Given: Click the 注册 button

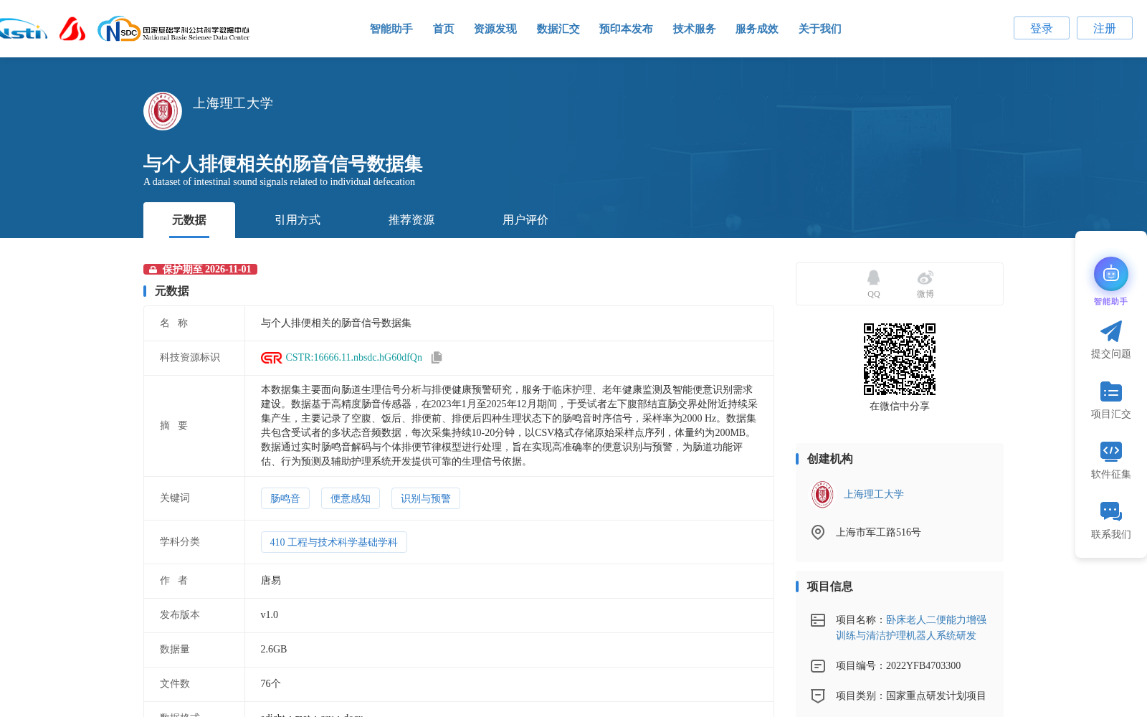Looking at the screenshot, I should pyautogui.click(x=1105, y=28).
